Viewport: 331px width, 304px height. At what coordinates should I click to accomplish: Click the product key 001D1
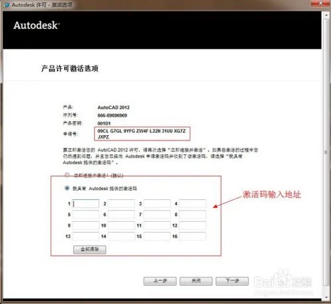click(104, 123)
